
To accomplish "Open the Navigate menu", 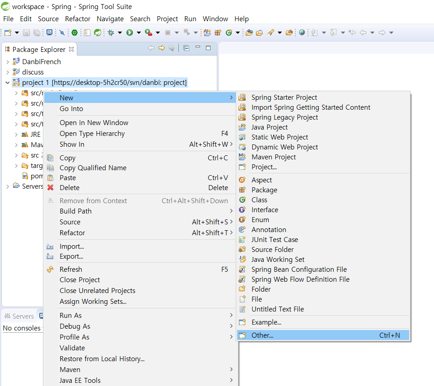I will click(x=110, y=19).
